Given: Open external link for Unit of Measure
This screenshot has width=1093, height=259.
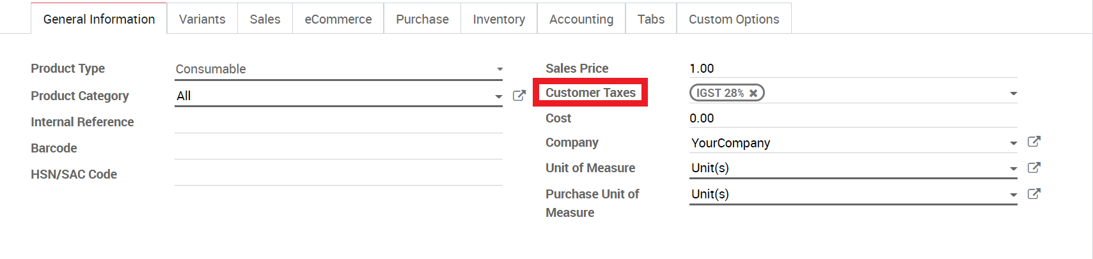Looking at the screenshot, I should point(1034,168).
